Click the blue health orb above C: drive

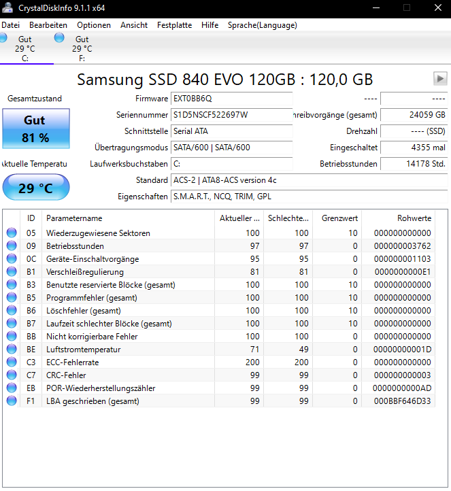tap(3, 37)
